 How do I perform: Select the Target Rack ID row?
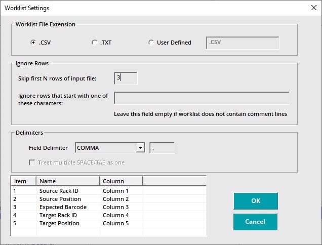[59, 215]
